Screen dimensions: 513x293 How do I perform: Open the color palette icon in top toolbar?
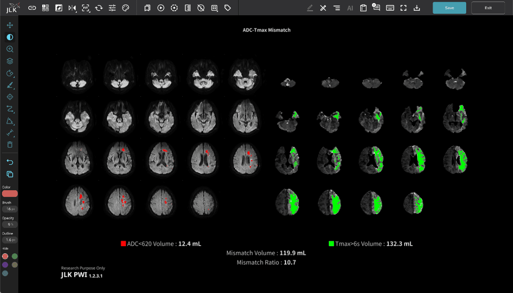pyautogui.click(x=126, y=8)
